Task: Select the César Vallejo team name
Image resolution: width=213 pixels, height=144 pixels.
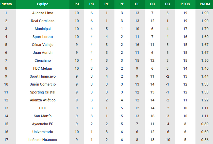Action: (x=43, y=45)
